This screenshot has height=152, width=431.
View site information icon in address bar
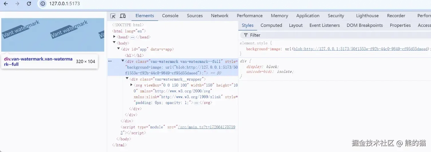coord(43,4)
